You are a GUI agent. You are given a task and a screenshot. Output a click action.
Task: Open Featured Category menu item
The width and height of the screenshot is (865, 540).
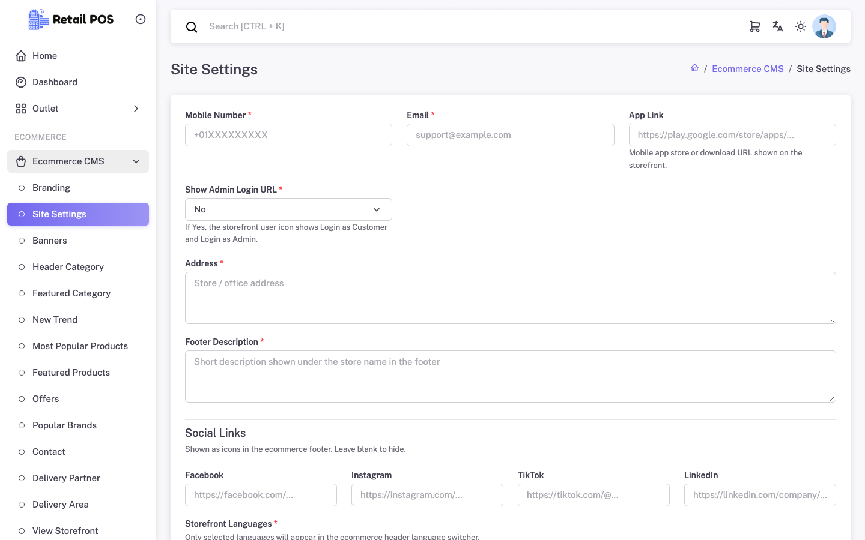[78, 293]
